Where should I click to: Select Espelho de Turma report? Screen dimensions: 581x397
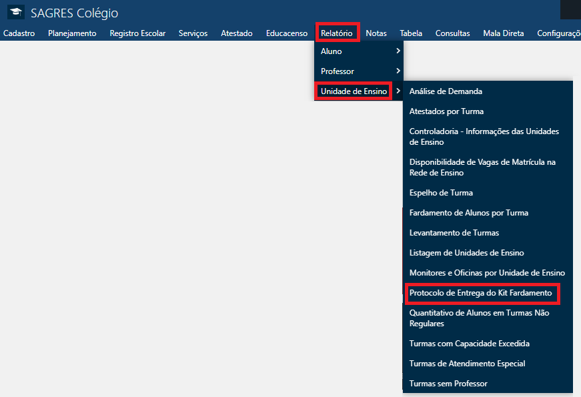[440, 191]
